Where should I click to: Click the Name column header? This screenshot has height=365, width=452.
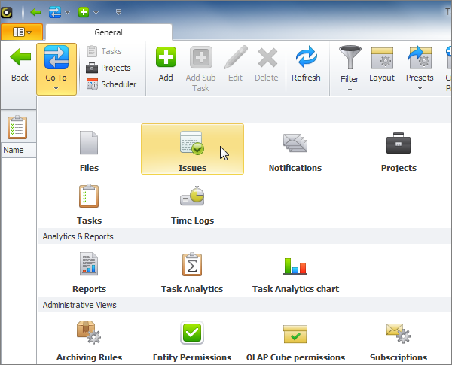[19, 150]
